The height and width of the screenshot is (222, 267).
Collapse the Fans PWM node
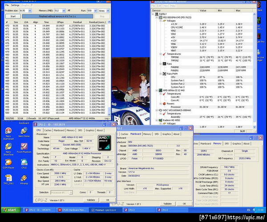click(x=160, y=74)
